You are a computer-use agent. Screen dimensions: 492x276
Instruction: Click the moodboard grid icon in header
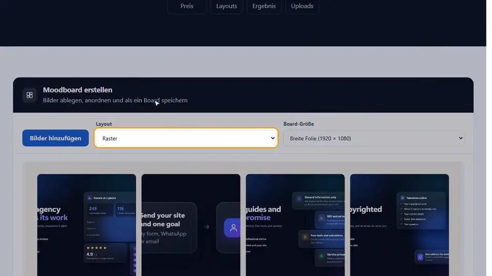coord(30,95)
